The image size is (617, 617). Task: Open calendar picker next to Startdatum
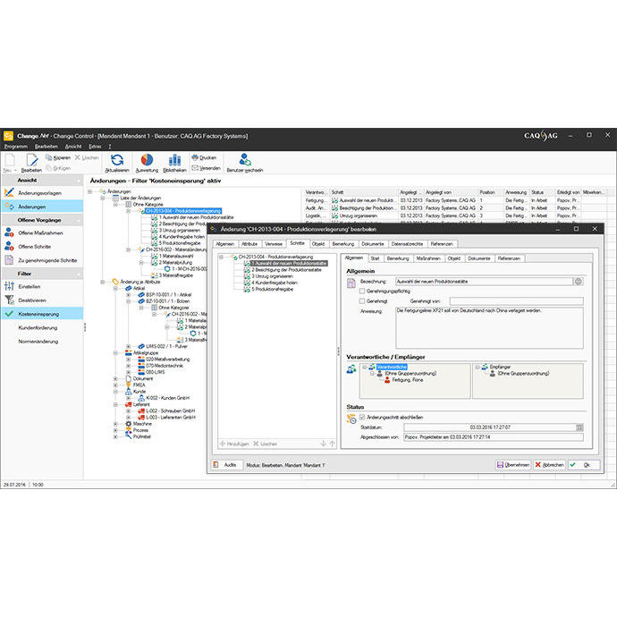click(579, 427)
